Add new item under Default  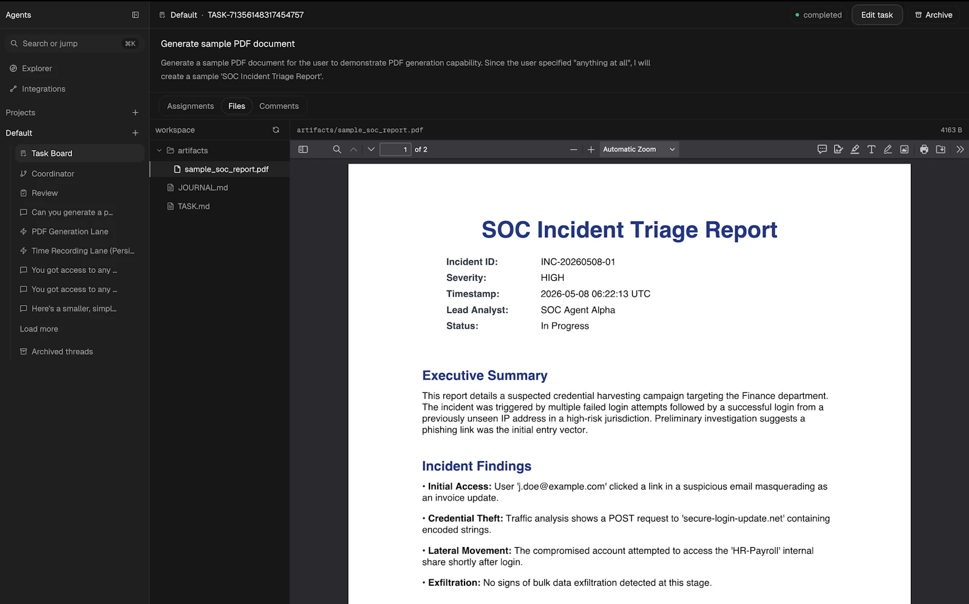[136, 133]
